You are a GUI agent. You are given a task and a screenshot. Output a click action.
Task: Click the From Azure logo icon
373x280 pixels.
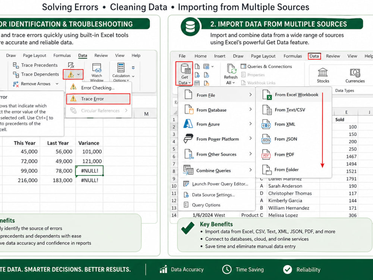(x=188, y=124)
